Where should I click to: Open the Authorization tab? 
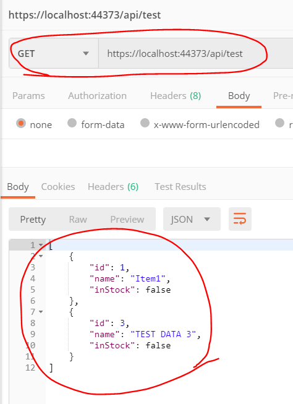(97, 96)
